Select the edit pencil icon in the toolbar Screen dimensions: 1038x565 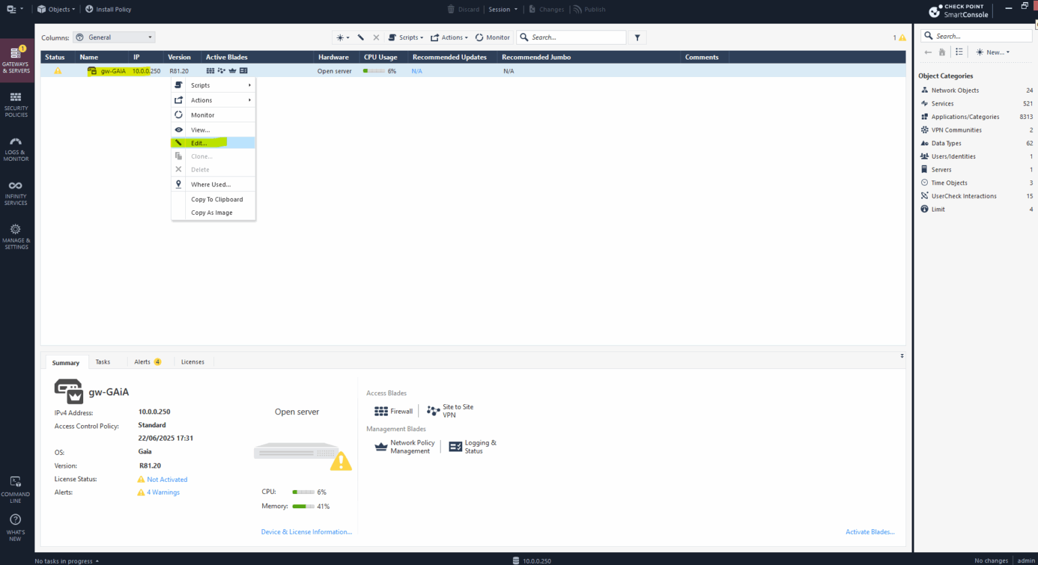[360, 37]
